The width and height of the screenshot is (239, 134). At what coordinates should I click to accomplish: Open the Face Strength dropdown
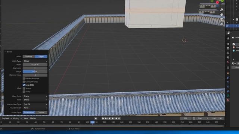35,108
